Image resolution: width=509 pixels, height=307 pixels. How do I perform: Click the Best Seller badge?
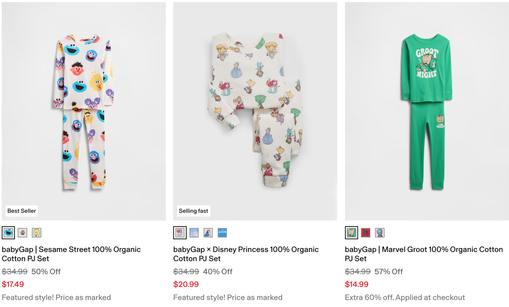click(22, 211)
